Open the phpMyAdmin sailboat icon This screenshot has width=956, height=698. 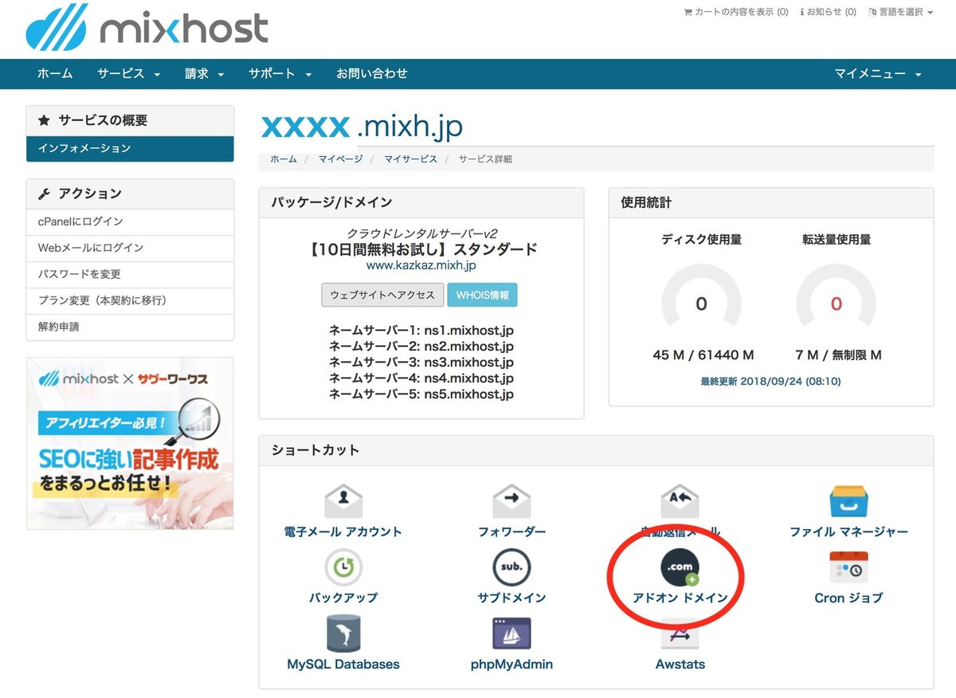(511, 633)
